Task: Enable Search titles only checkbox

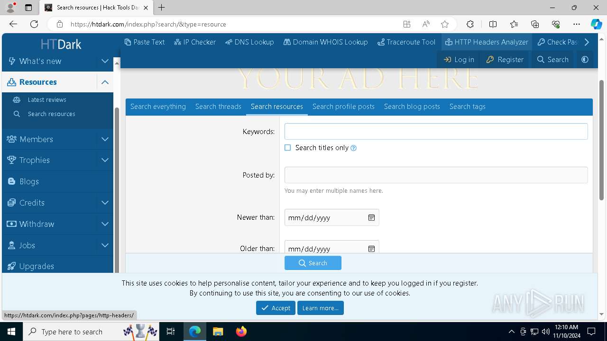Action: coord(288,148)
